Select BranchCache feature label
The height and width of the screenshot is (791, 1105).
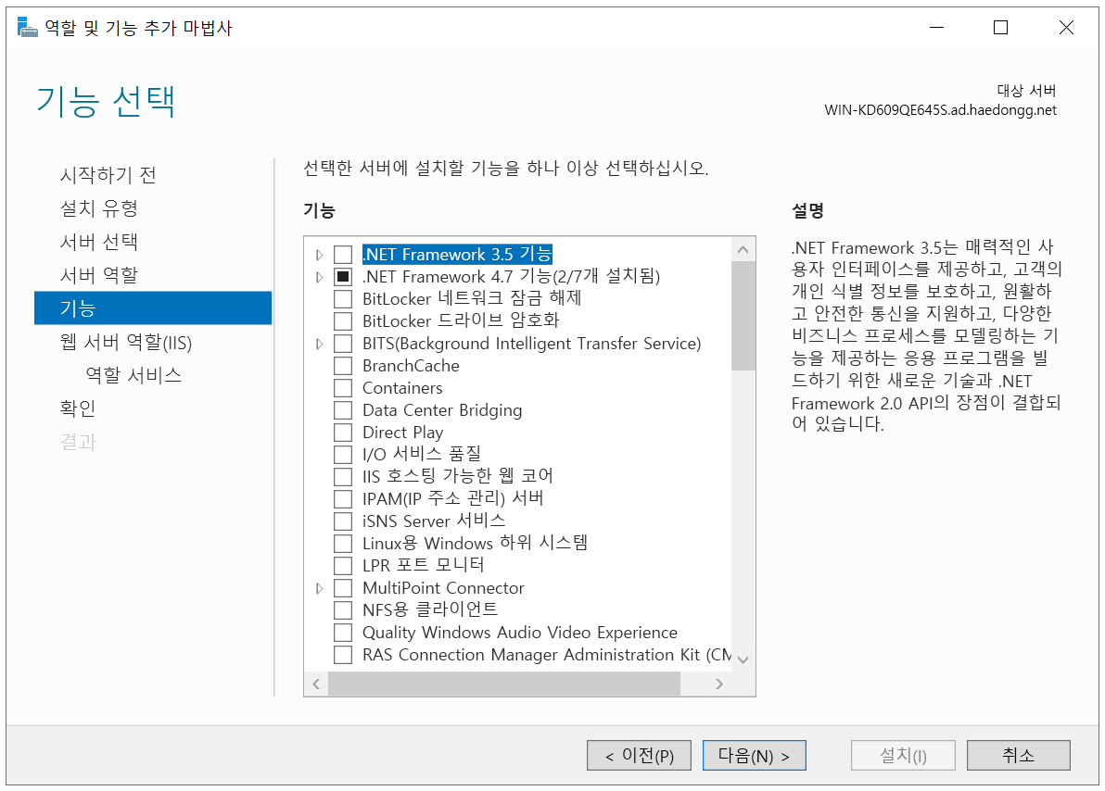click(x=411, y=366)
